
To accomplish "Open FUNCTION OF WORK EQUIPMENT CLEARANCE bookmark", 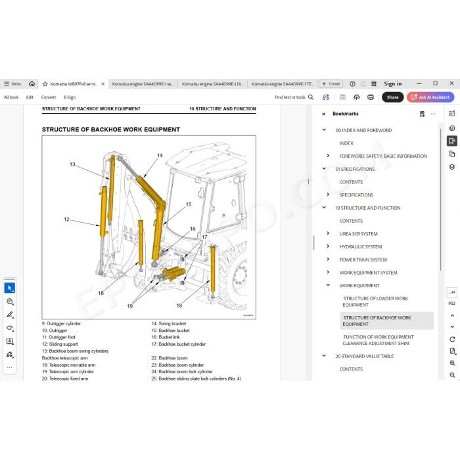I will click(378, 340).
